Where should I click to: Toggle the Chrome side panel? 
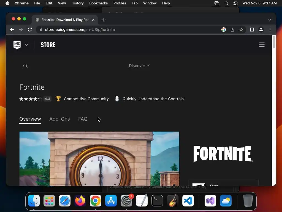(x=252, y=30)
